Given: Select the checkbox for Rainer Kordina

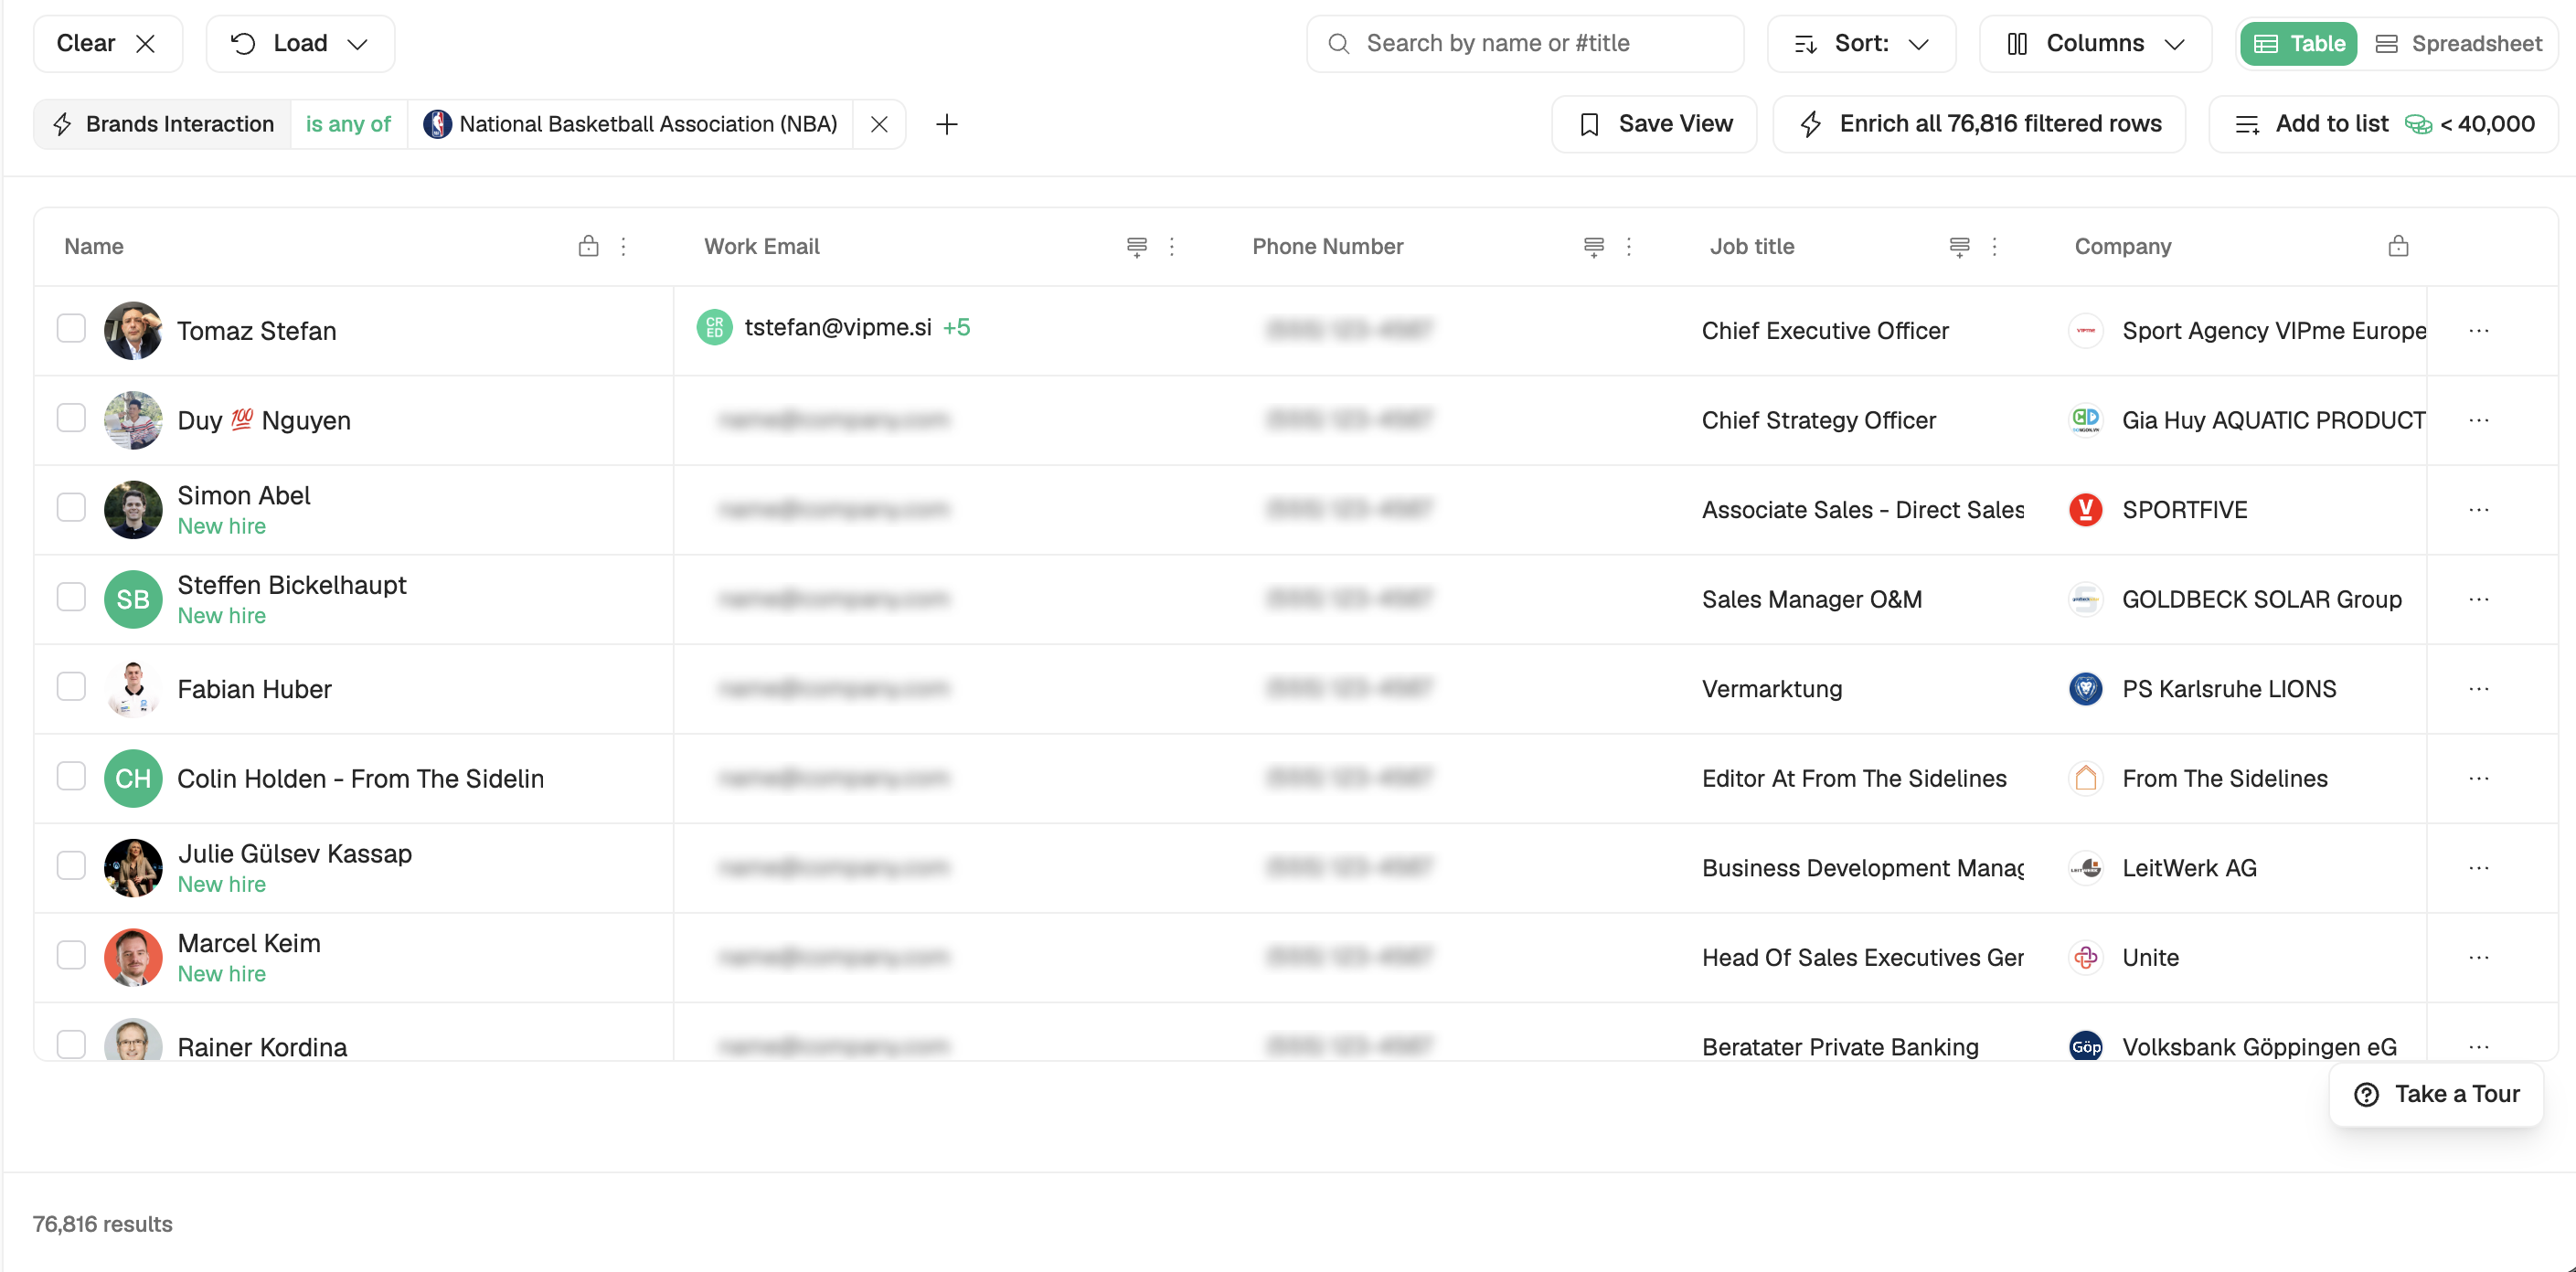Looking at the screenshot, I should pos(71,1044).
